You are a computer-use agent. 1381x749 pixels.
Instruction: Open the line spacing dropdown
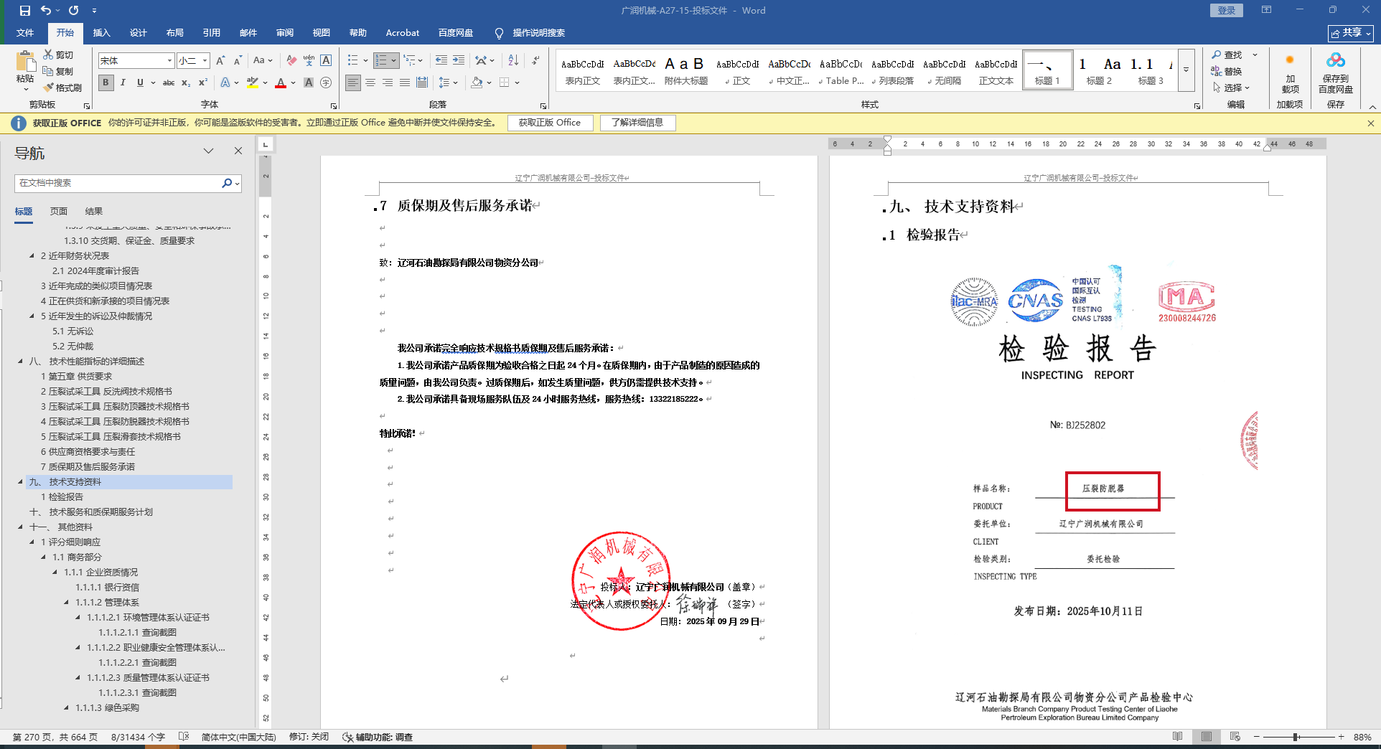(x=448, y=83)
